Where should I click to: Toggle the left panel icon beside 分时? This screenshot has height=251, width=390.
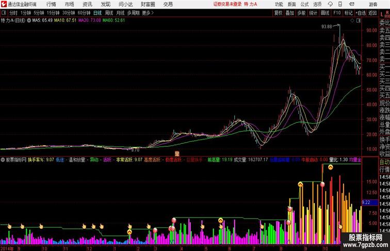(x=4, y=13)
